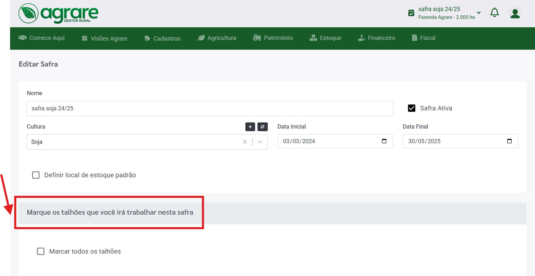Click the money-hand icon in Financeiro
The image size is (535, 276).
click(x=361, y=38)
